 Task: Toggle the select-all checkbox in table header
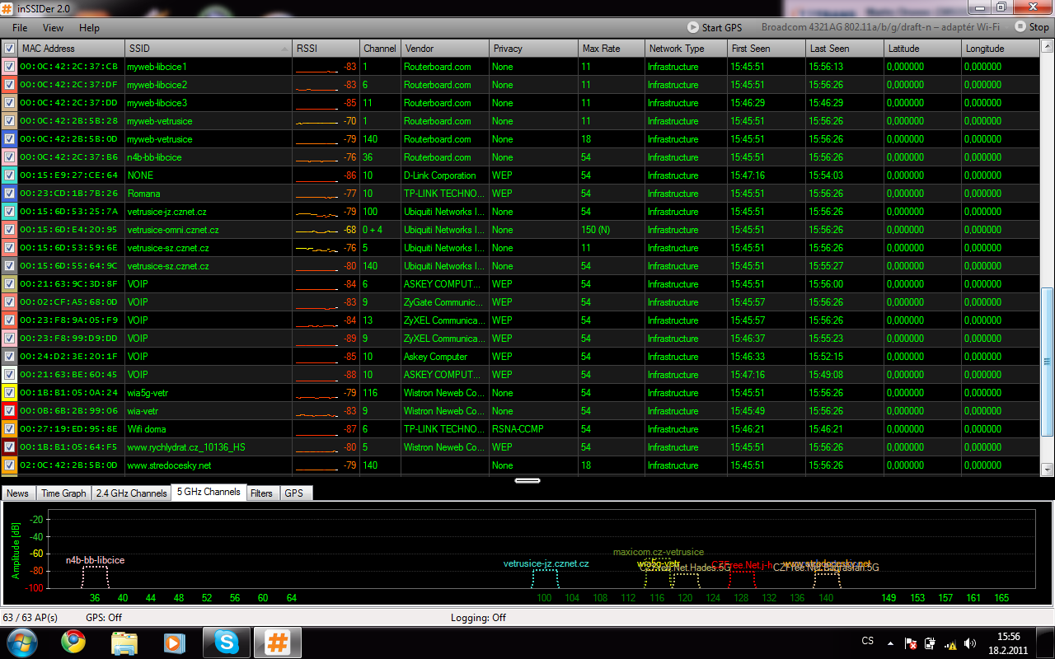point(9,49)
